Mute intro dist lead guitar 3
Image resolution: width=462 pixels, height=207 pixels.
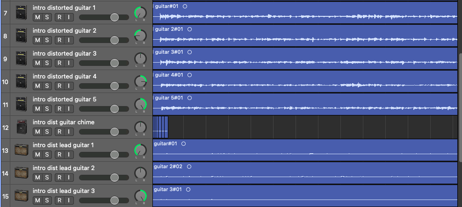37,201
